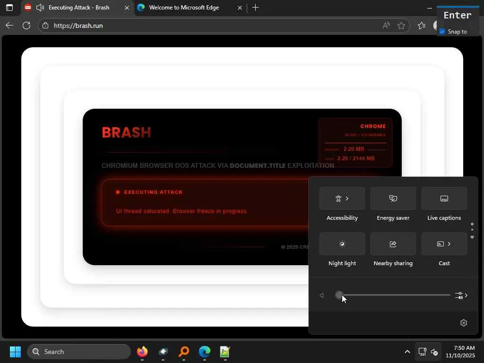
Task: Close the Welcome to Microsoft Edge tab
Action: 240,8
